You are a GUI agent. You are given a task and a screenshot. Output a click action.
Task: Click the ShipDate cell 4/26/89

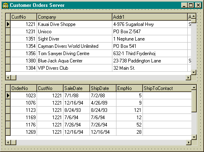click(103, 103)
